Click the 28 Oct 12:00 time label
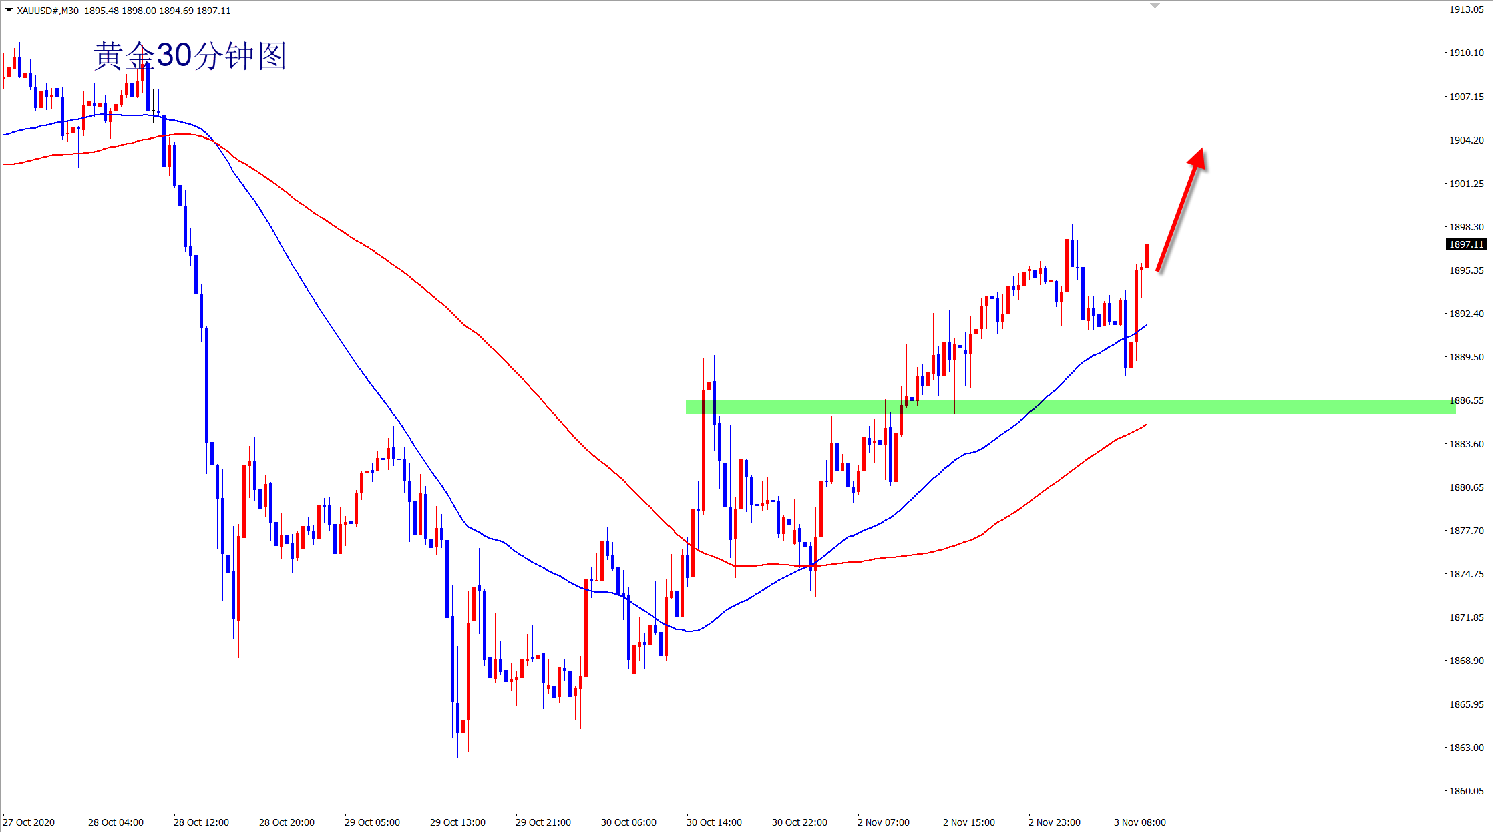1494x833 pixels. [201, 822]
